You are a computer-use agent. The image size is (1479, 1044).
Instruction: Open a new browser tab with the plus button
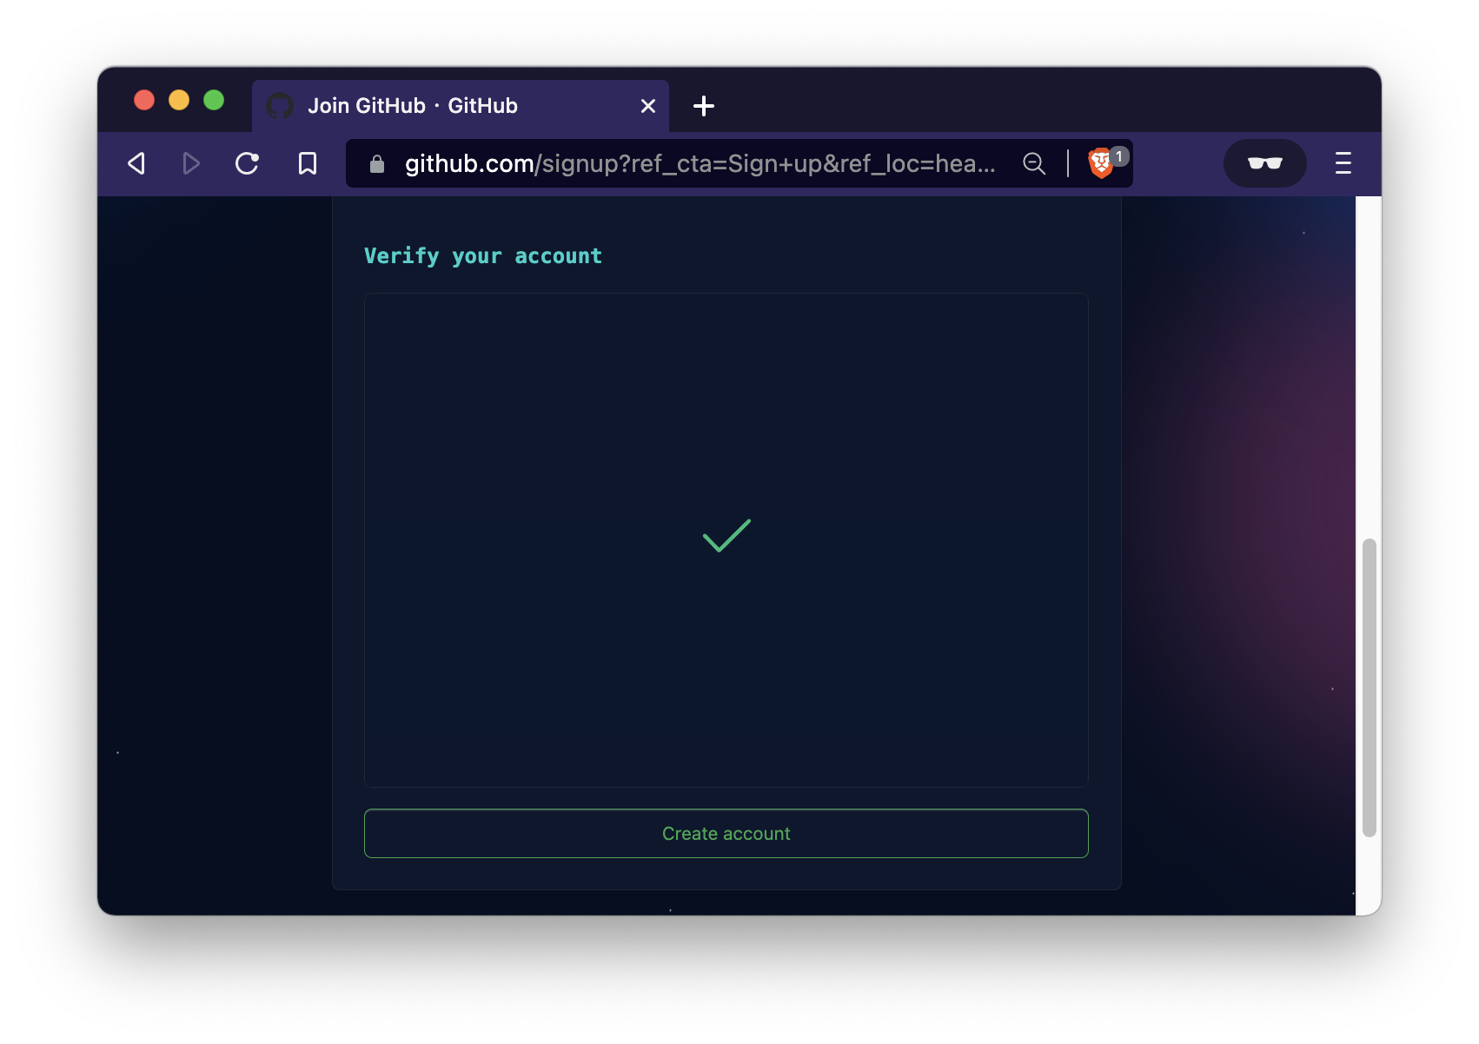[704, 106]
